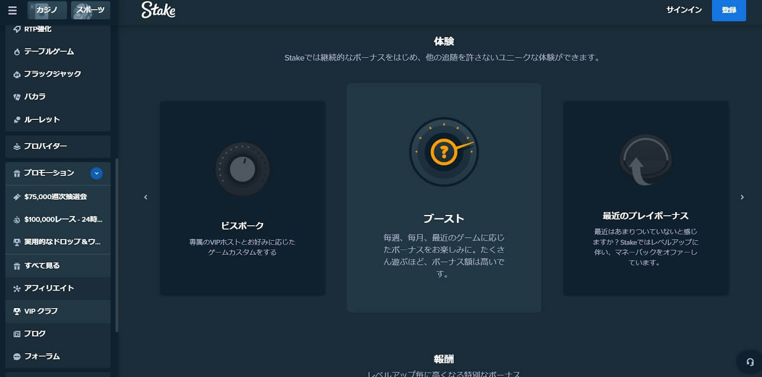Open 実用的なドロップ&ワ... promotion
The image size is (762, 377).
click(58, 242)
